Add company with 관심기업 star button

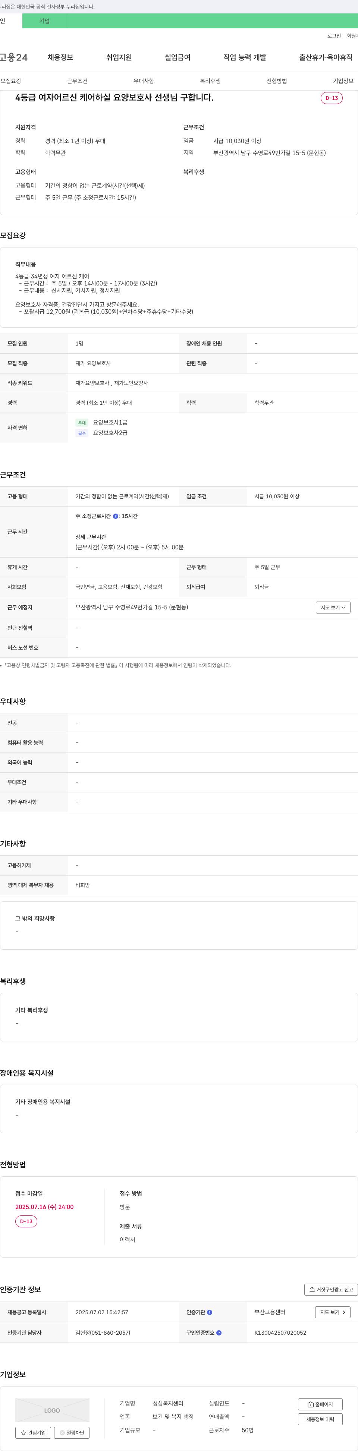(x=33, y=1432)
